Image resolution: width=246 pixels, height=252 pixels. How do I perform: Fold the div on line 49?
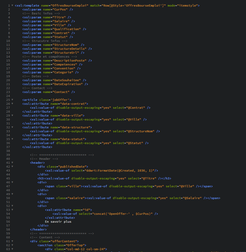pos(12,194)
